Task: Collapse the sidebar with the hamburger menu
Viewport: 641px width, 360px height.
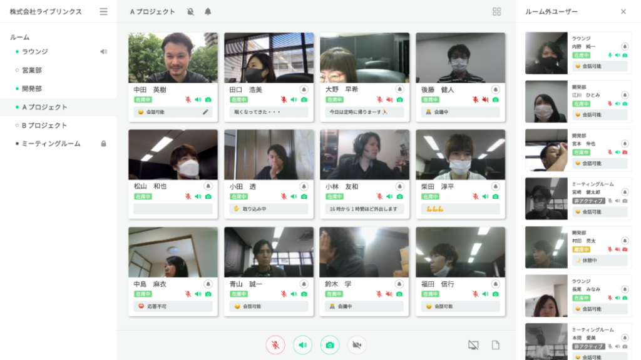Action: pos(103,11)
